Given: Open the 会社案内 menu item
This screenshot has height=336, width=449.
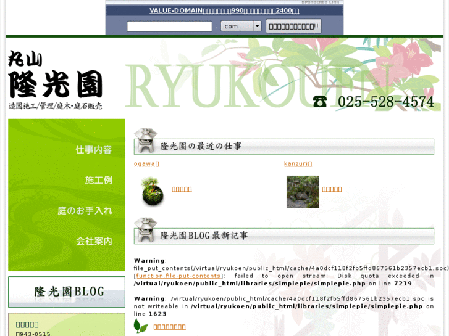Looking at the screenshot, I should point(94,241).
